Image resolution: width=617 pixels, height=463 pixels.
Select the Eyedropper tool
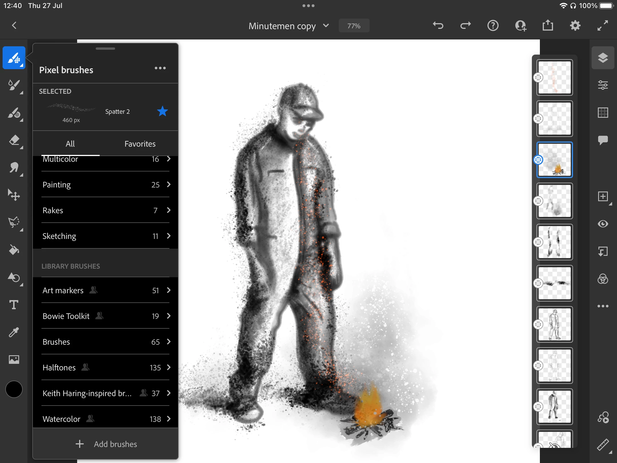[14, 332]
